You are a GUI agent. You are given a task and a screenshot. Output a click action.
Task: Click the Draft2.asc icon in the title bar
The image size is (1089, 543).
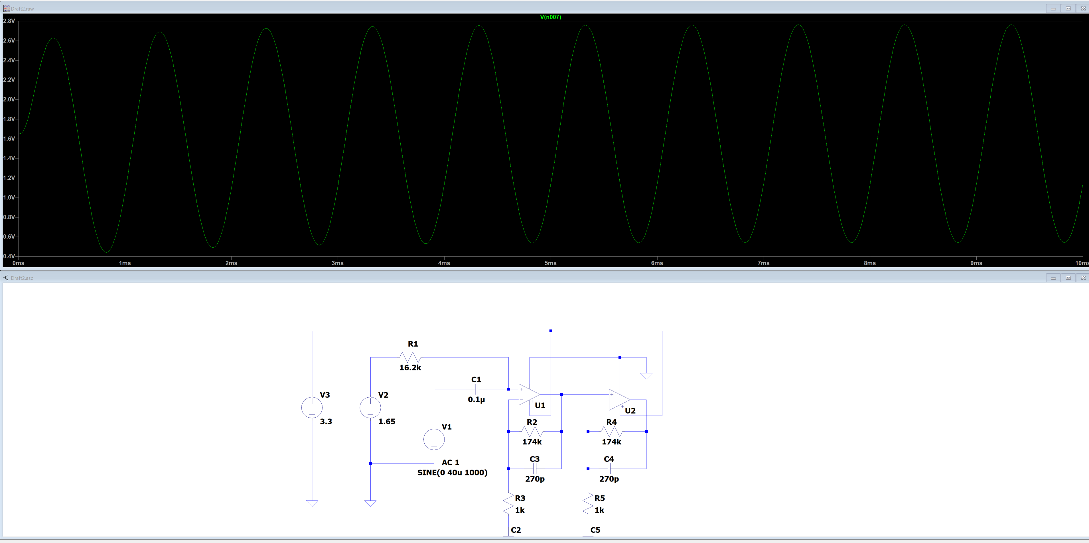6,278
